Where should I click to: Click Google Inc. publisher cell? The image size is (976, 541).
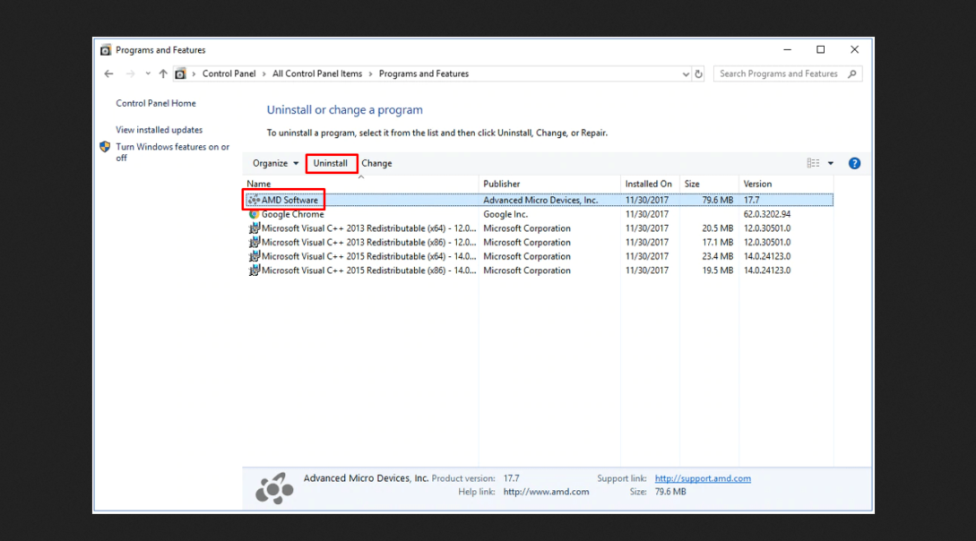[x=505, y=215]
